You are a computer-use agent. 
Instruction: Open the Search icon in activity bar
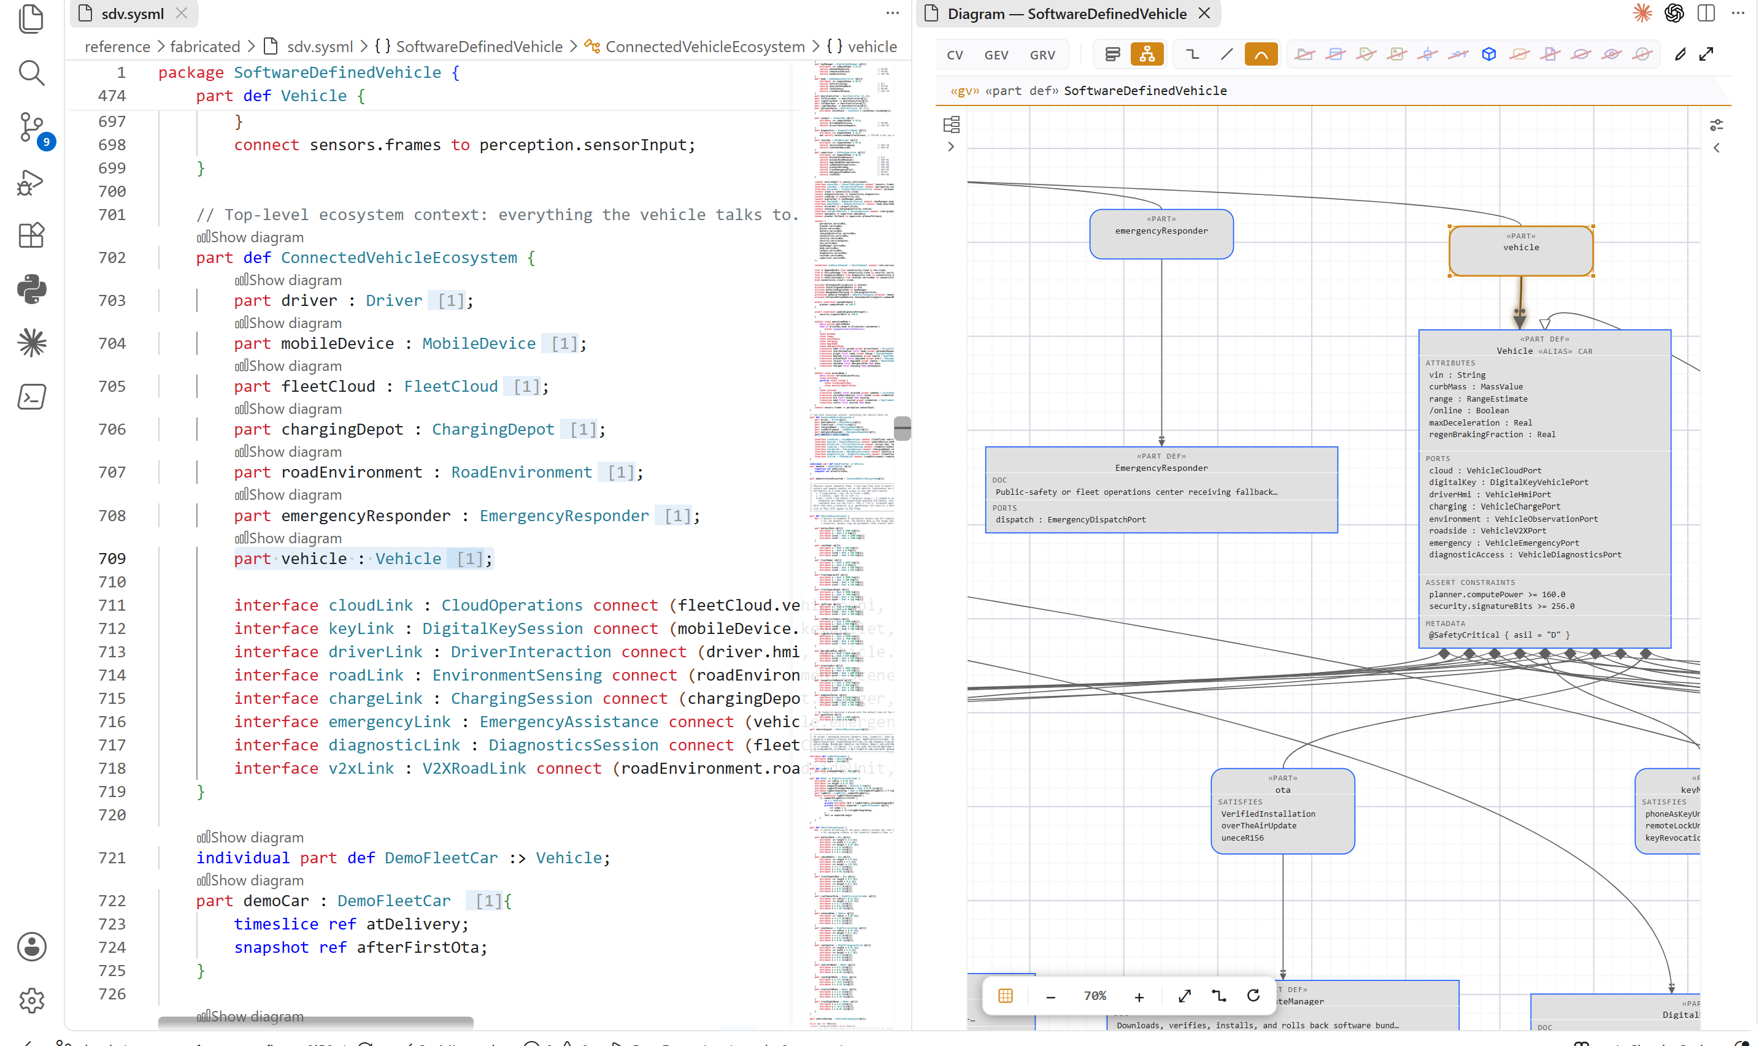click(x=31, y=72)
